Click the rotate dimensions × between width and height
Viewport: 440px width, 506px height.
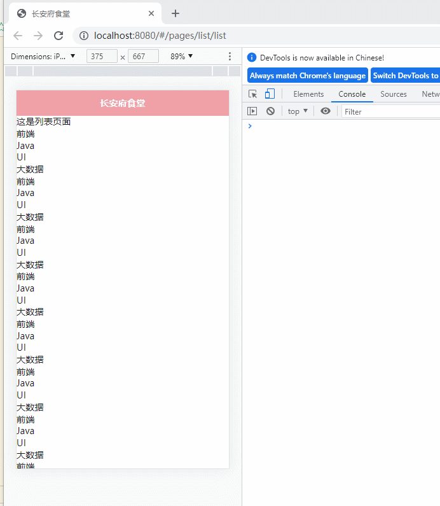[123, 57]
